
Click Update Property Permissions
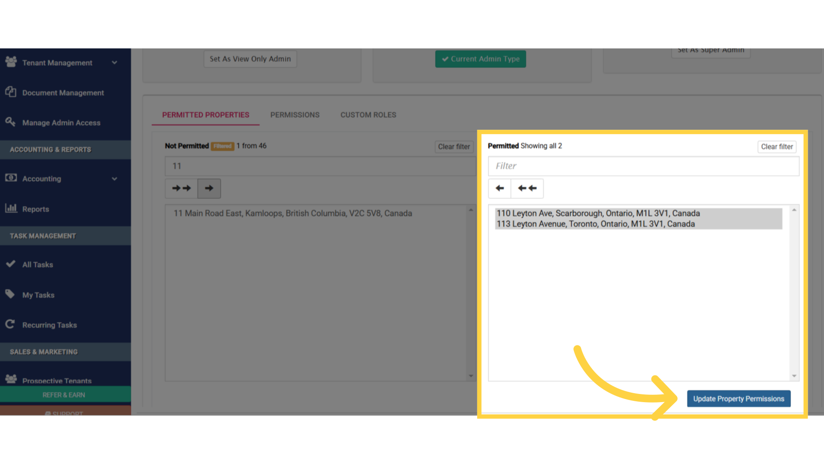(x=739, y=398)
